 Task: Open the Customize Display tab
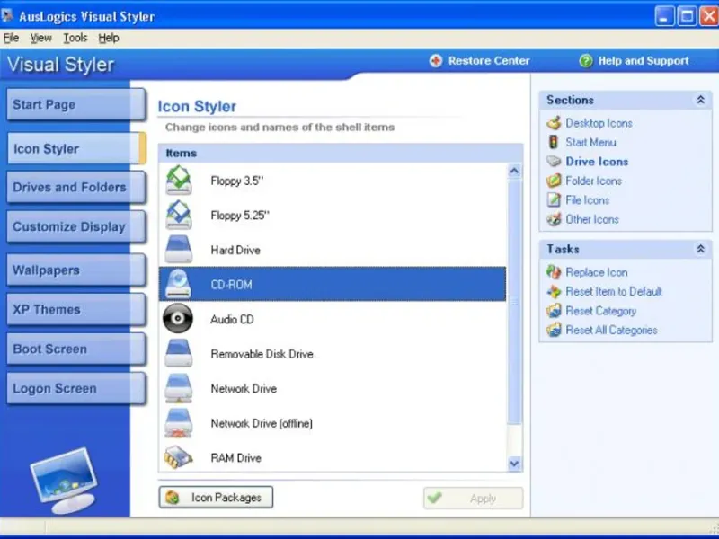click(76, 226)
